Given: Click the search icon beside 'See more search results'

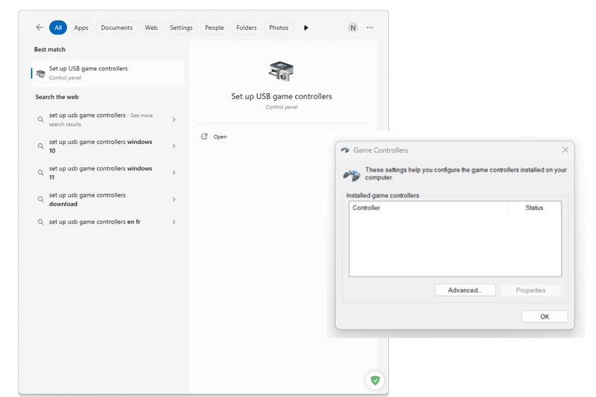Looking at the screenshot, I should click(x=40, y=119).
